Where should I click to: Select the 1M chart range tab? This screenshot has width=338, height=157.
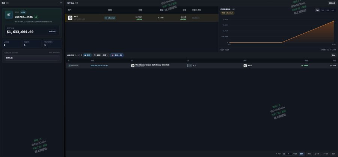click(x=323, y=10)
